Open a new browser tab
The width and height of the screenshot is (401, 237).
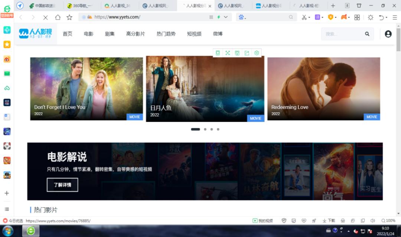point(333,6)
